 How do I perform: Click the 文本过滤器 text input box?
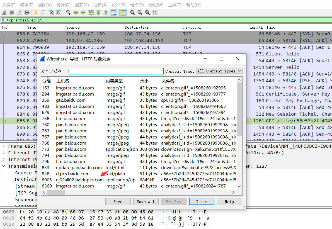116,71
